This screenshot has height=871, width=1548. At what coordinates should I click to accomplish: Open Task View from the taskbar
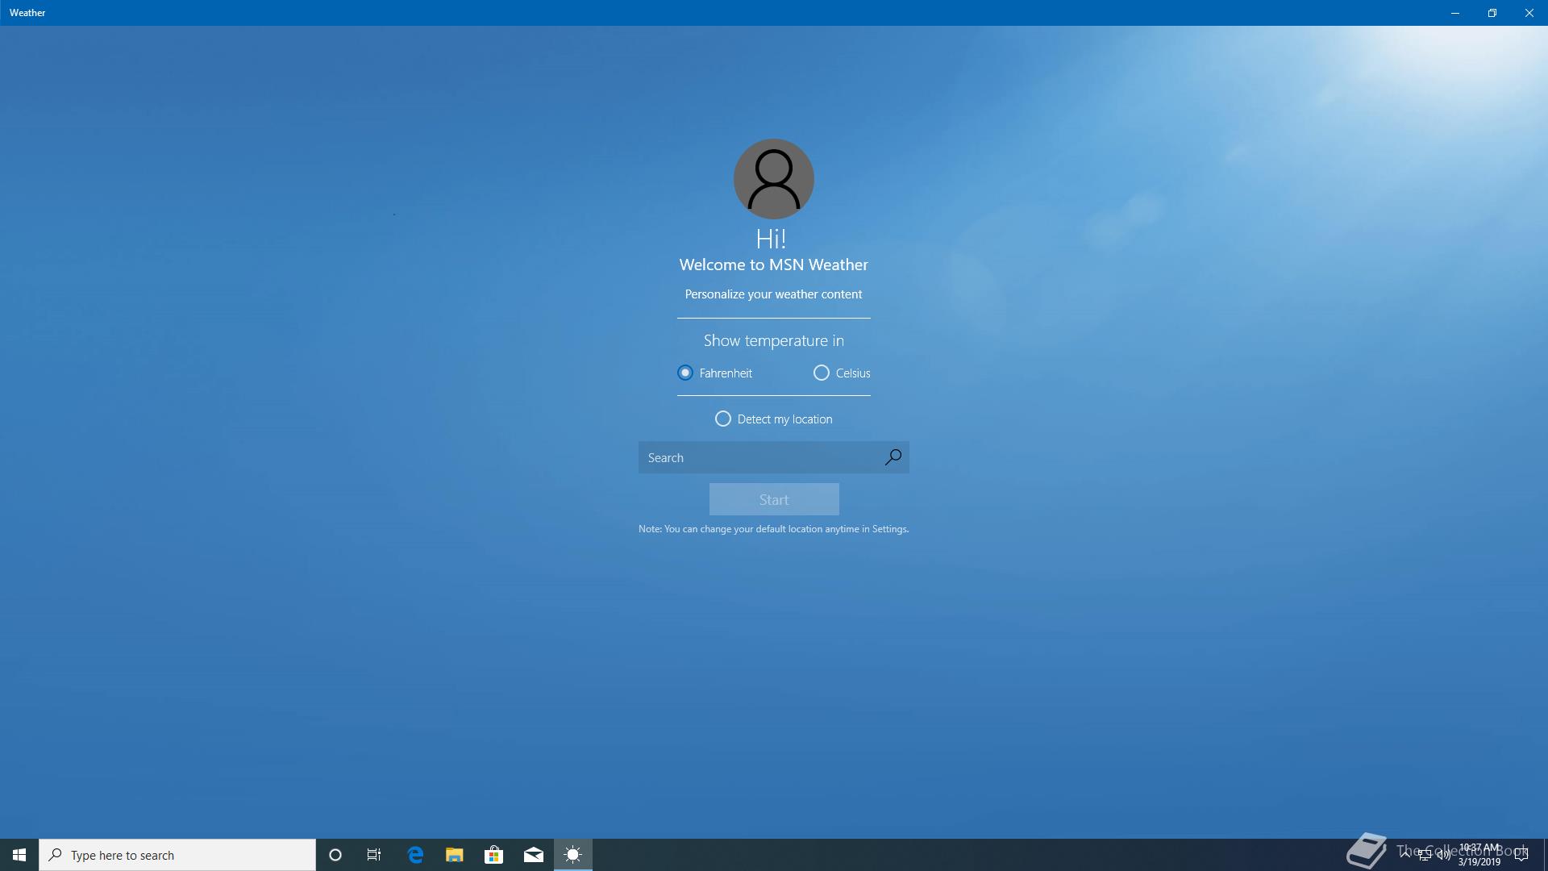coord(374,855)
